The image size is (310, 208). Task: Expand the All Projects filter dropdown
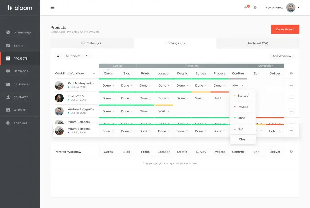(x=76, y=56)
